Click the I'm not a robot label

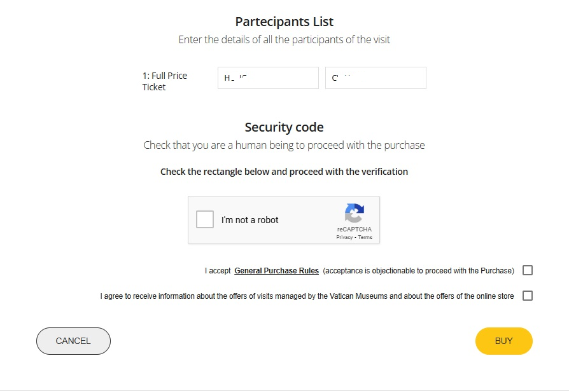click(249, 220)
